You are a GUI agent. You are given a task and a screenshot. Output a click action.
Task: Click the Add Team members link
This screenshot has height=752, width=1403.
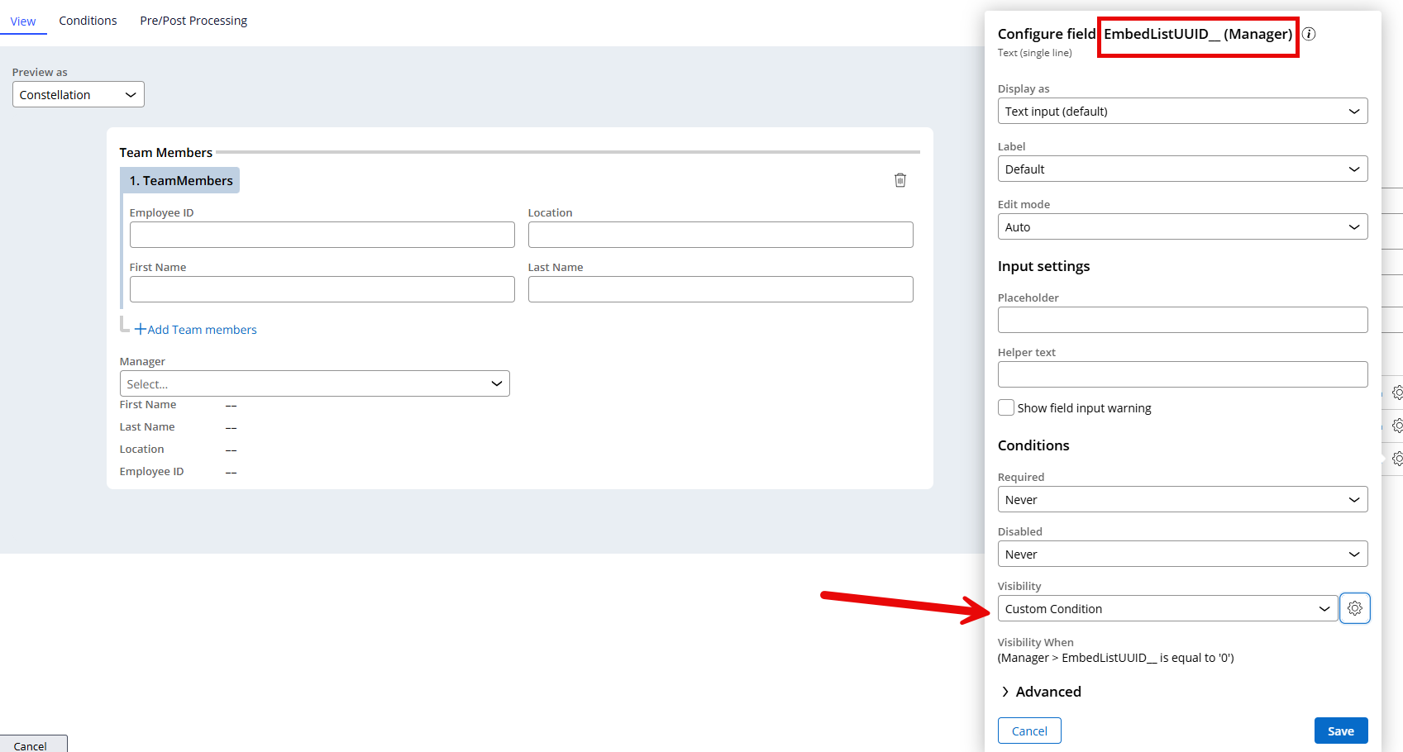coord(201,329)
